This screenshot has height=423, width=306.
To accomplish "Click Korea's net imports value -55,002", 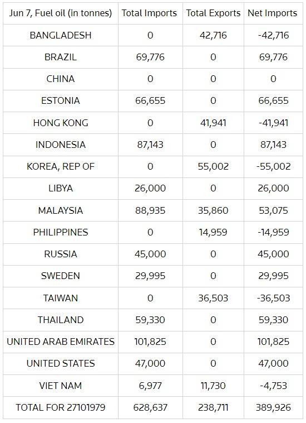I will [273, 166].
